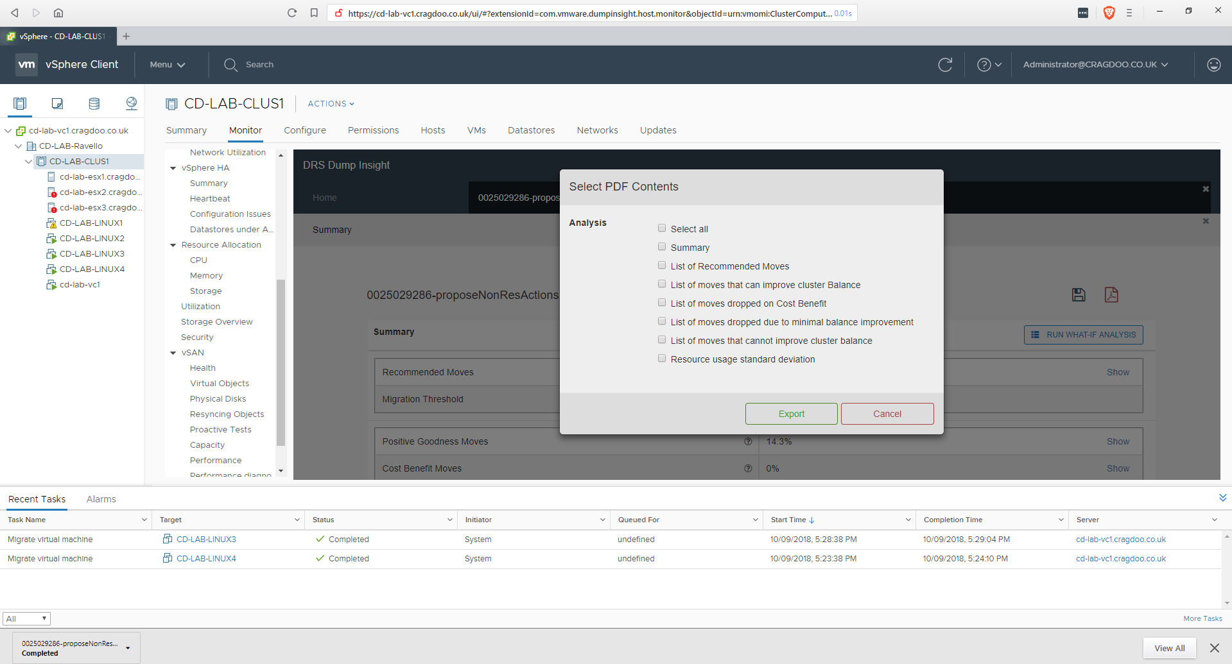Open the help menu icon

(x=989, y=65)
